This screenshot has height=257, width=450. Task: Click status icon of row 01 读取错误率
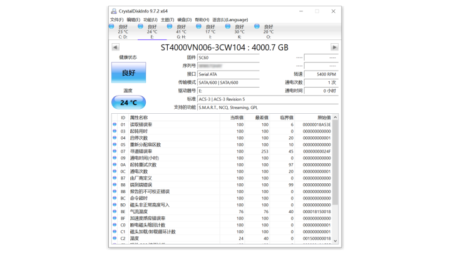[115, 124]
